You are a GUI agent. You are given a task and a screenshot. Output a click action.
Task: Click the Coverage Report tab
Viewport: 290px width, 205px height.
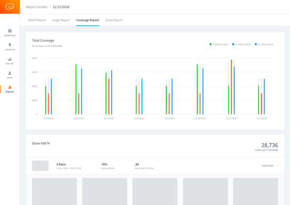click(x=87, y=20)
